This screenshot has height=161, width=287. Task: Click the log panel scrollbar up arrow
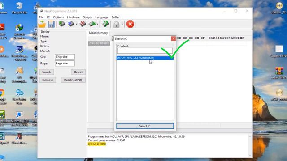tap(250, 136)
